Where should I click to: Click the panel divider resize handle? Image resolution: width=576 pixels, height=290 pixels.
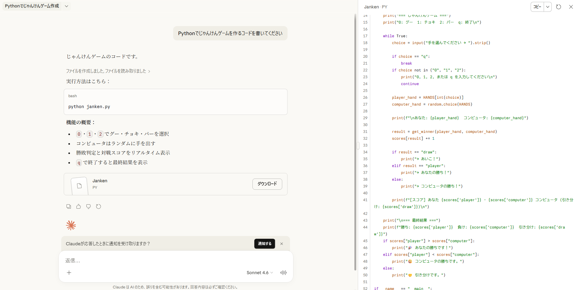click(358, 145)
